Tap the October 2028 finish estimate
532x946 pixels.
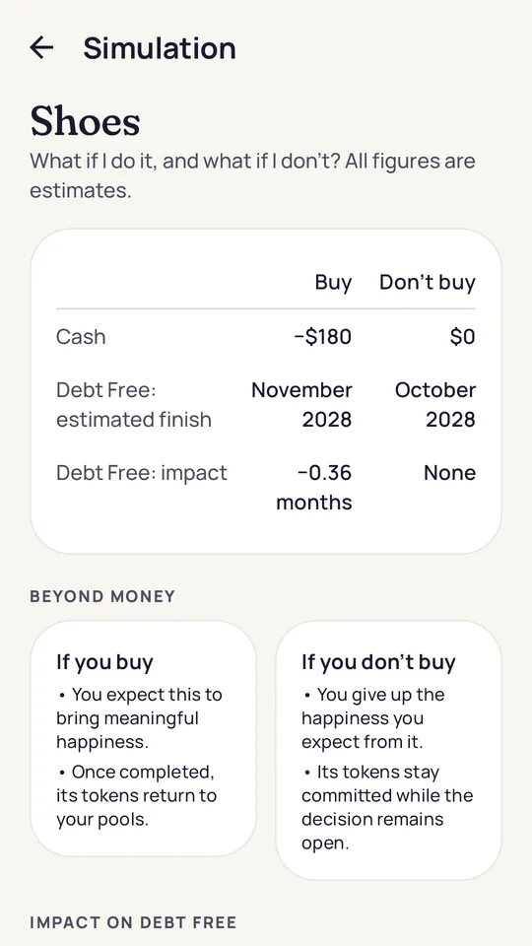pos(434,404)
